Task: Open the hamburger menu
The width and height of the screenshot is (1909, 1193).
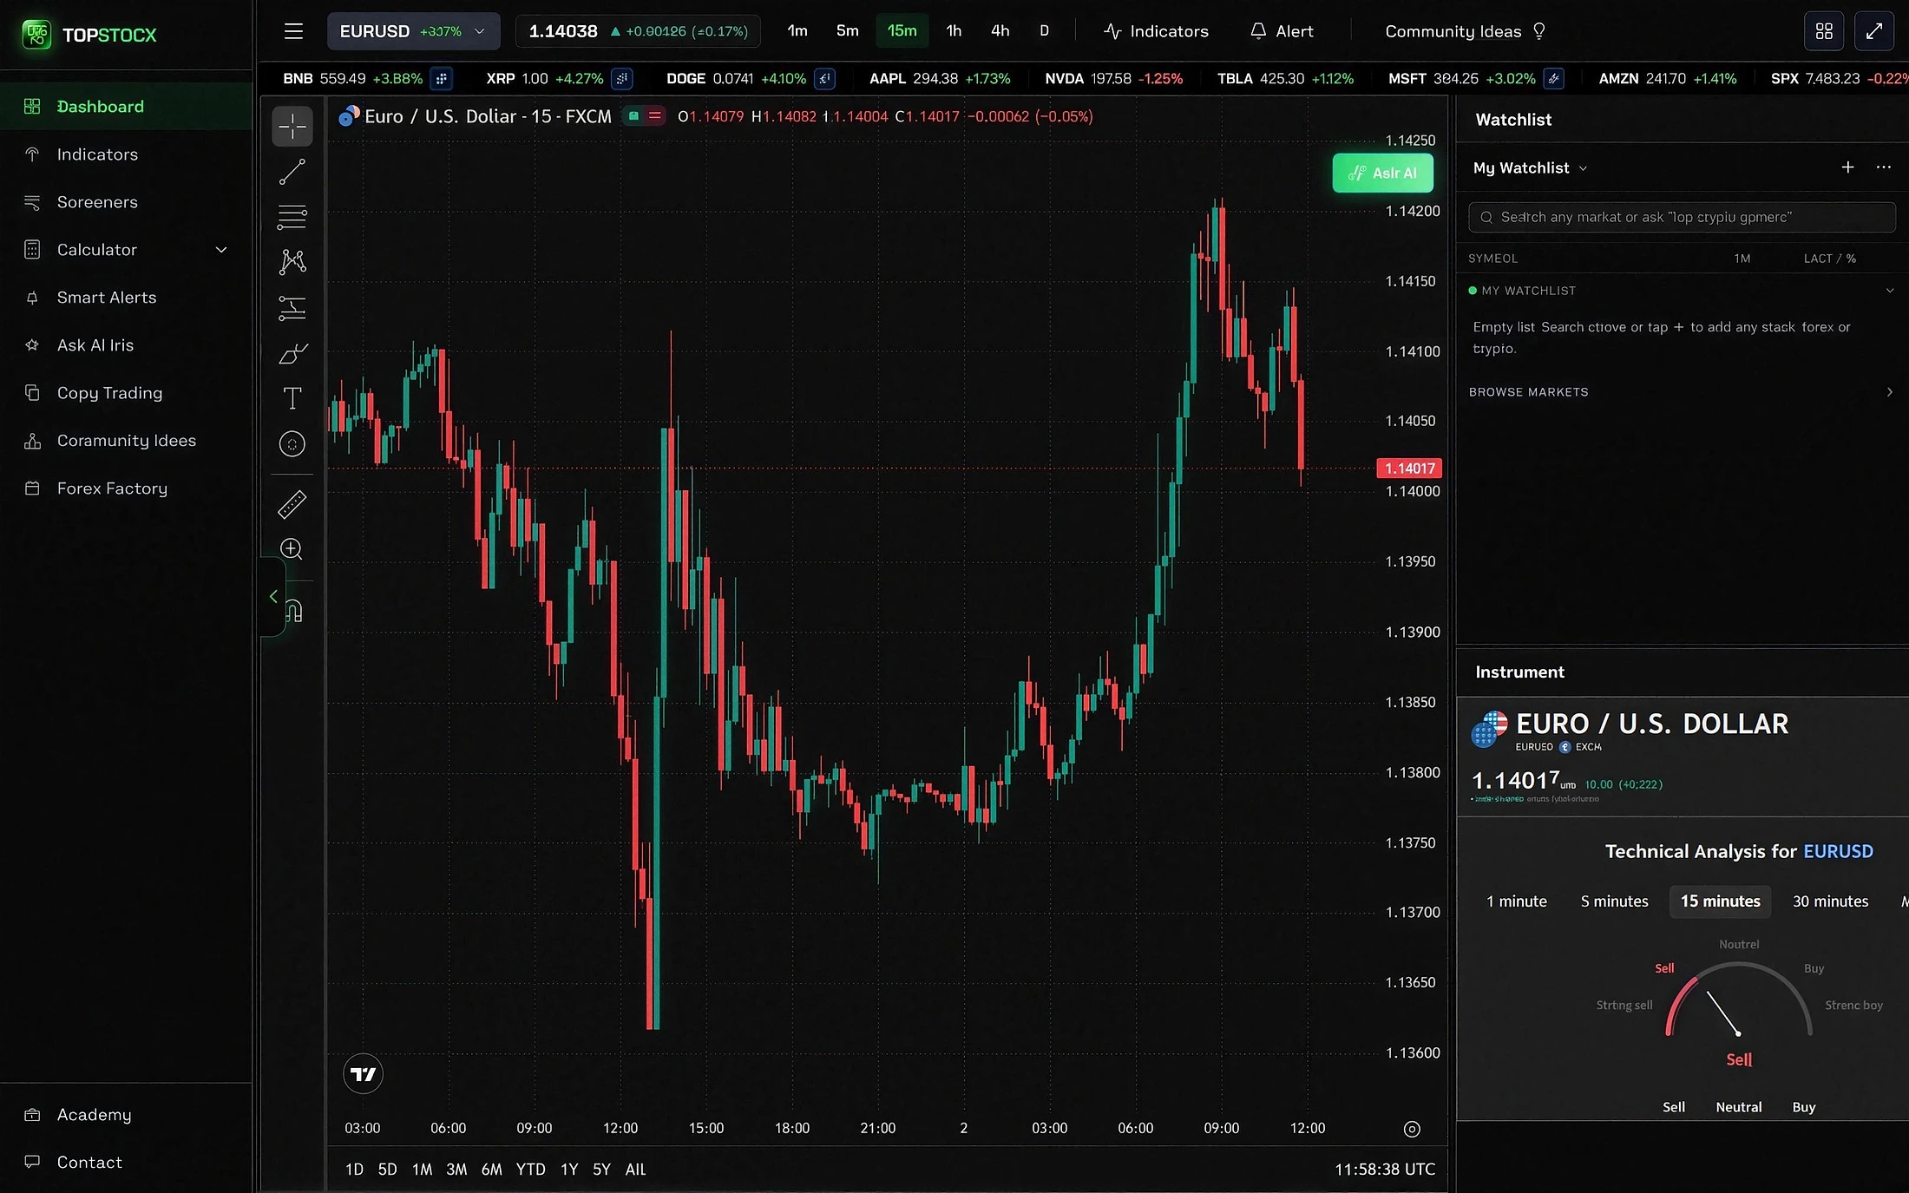Action: [293, 31]
